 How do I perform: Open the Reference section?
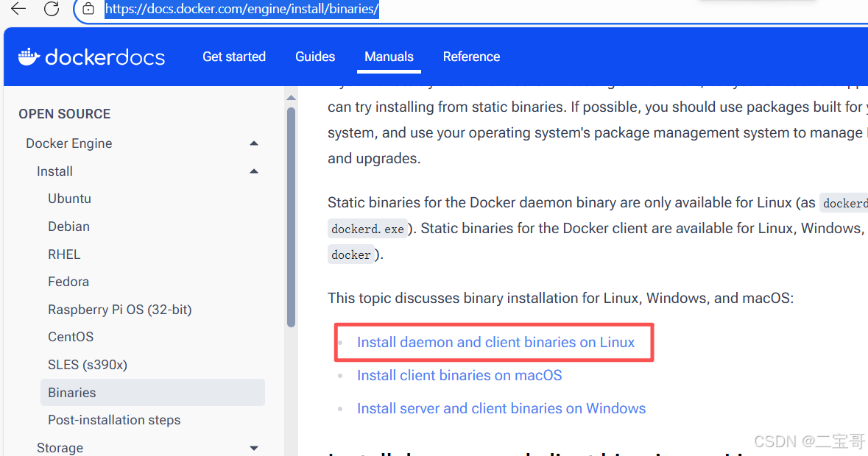471,57
